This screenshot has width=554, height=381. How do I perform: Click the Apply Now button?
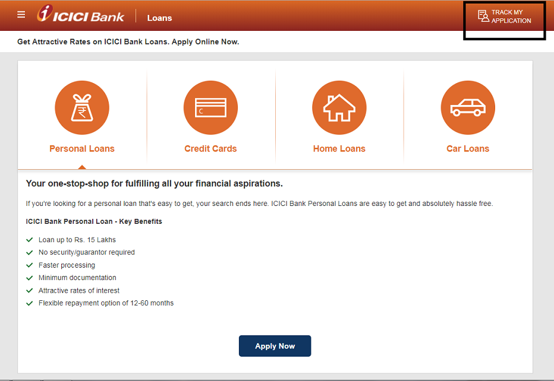(x=275, y=346)
